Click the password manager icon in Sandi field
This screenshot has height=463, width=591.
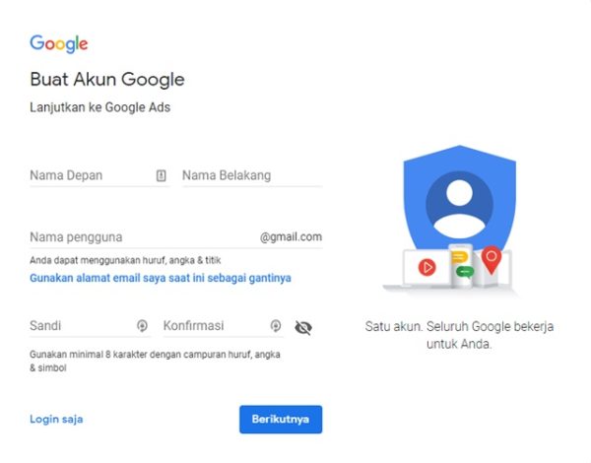142,326
